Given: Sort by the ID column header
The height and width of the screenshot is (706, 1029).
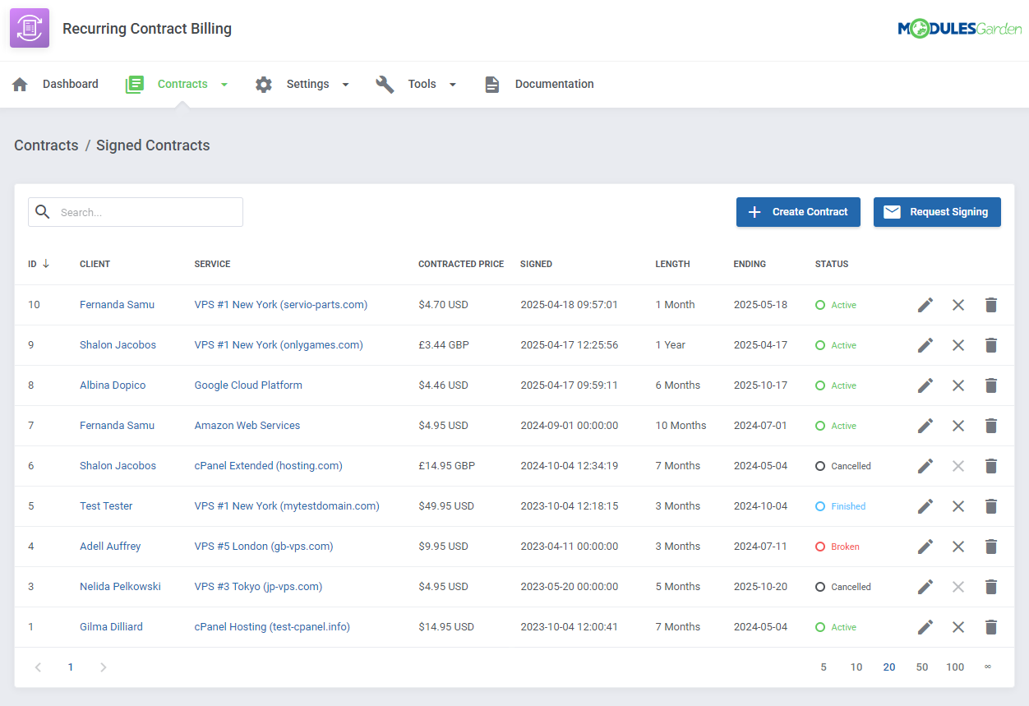Looking at the screenshot, I should 39,264.
